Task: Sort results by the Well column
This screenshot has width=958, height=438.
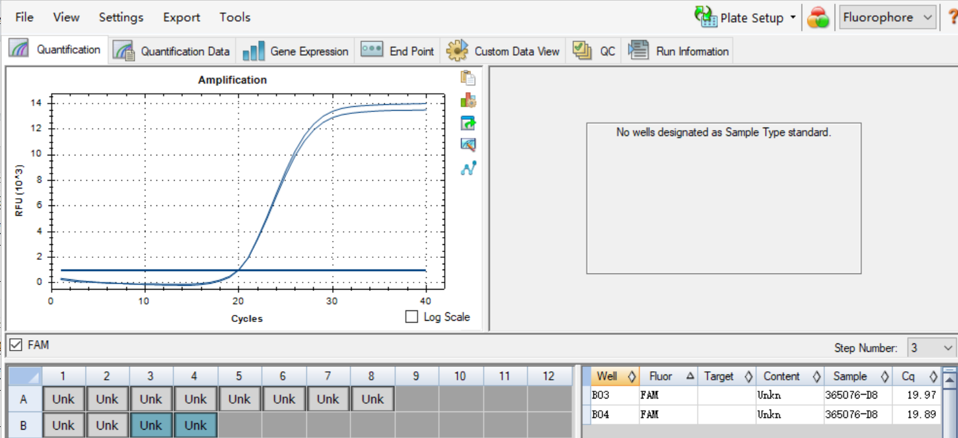Action: (x=614, y=376)
